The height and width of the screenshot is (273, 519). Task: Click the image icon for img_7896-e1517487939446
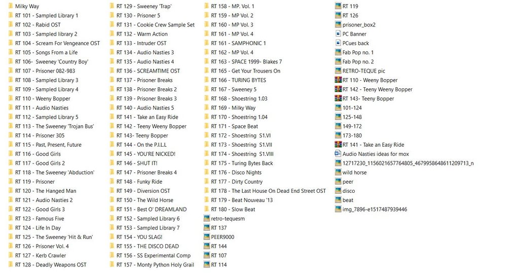click(x=338, y=209)
